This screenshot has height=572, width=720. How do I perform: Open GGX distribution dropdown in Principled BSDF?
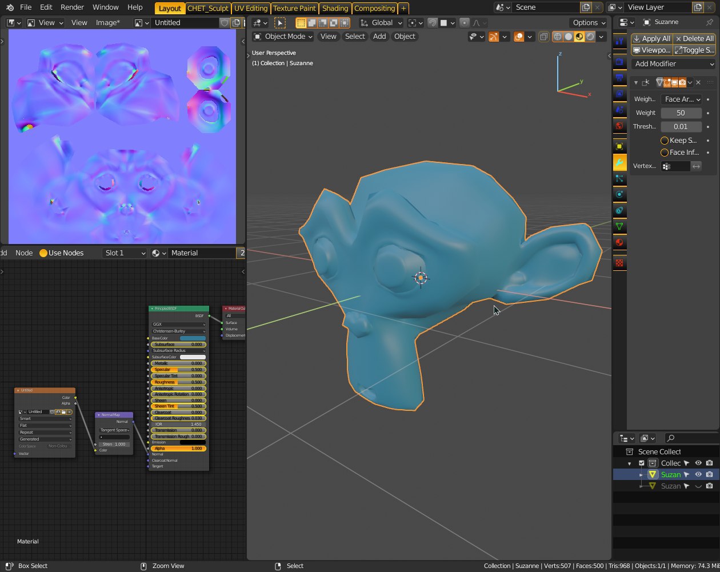click(179, 325)
